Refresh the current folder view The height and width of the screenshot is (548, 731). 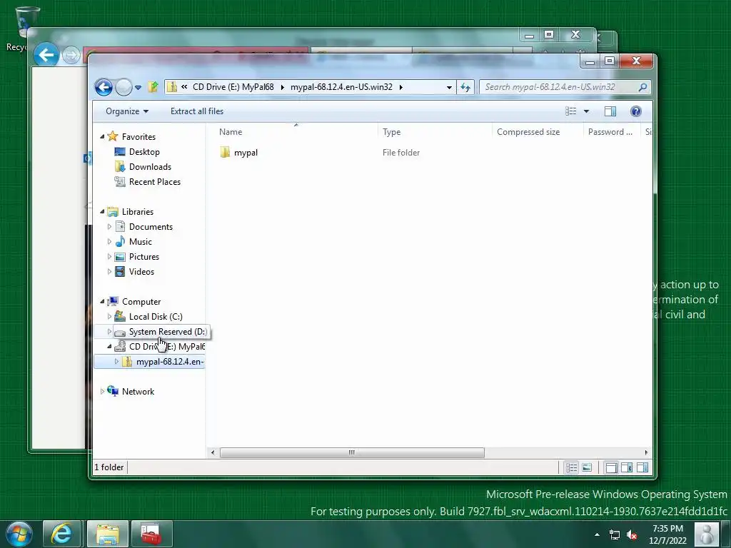465,87
